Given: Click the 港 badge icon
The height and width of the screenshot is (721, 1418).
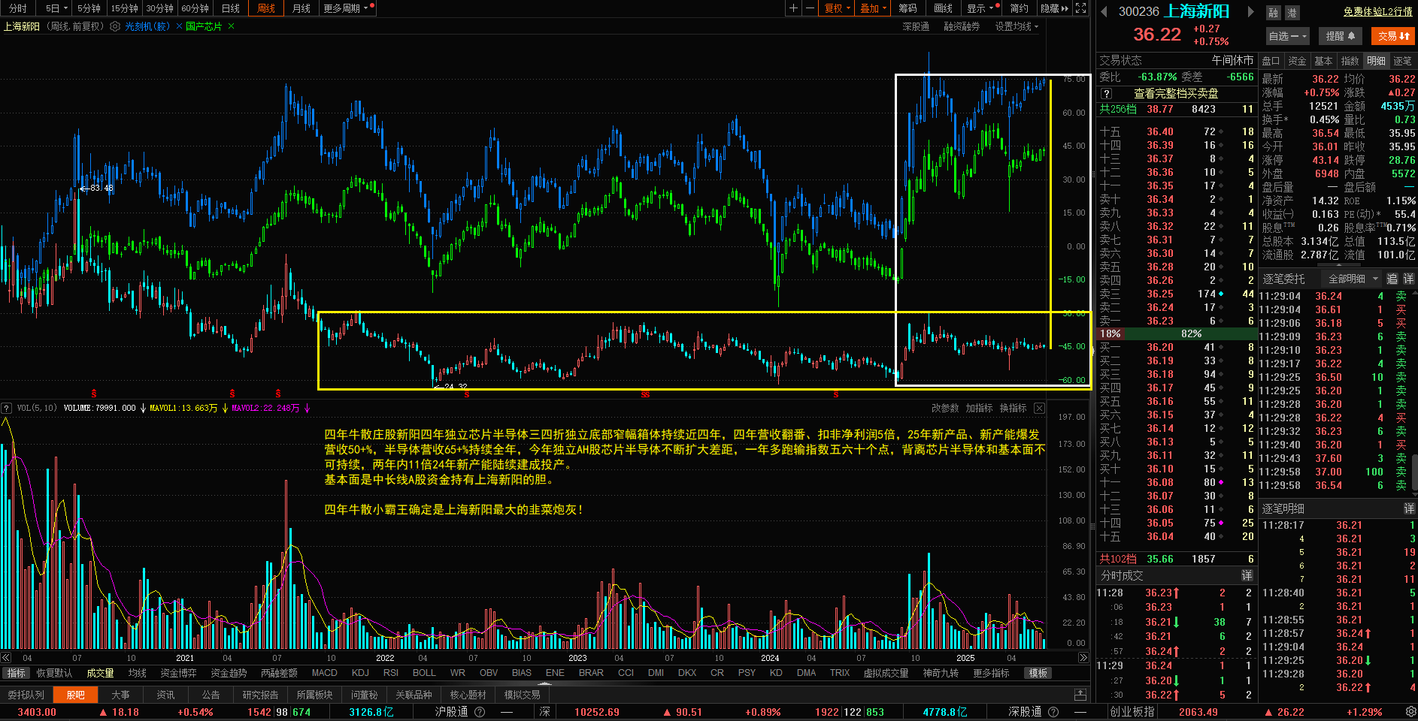Looking at the screenshot, I should 1292,13.
